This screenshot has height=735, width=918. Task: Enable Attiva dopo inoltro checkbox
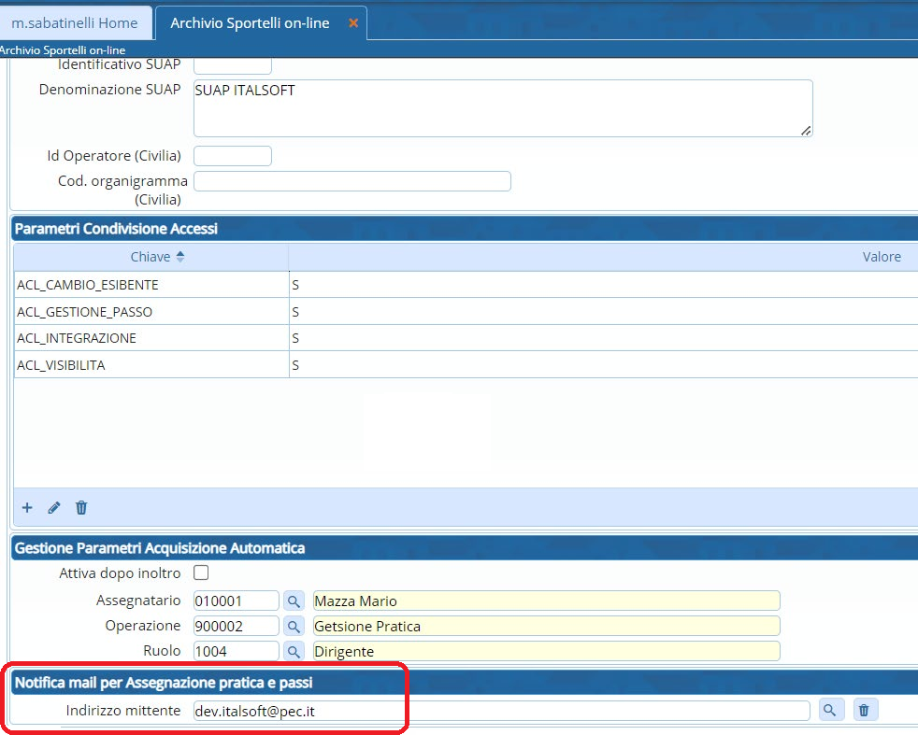tap(200, 572)
